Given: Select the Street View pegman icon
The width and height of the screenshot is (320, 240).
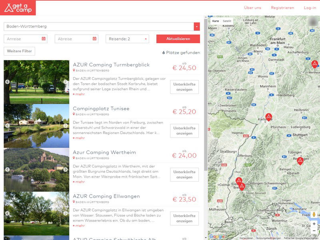Looking at the screenshot, I should point(314,214).
